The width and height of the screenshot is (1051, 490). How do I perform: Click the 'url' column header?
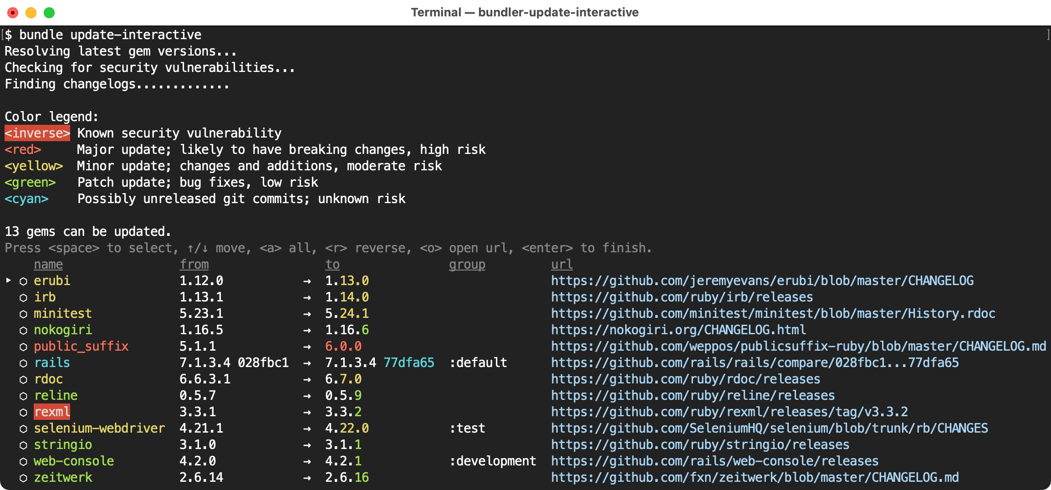(x=562, y=264)
